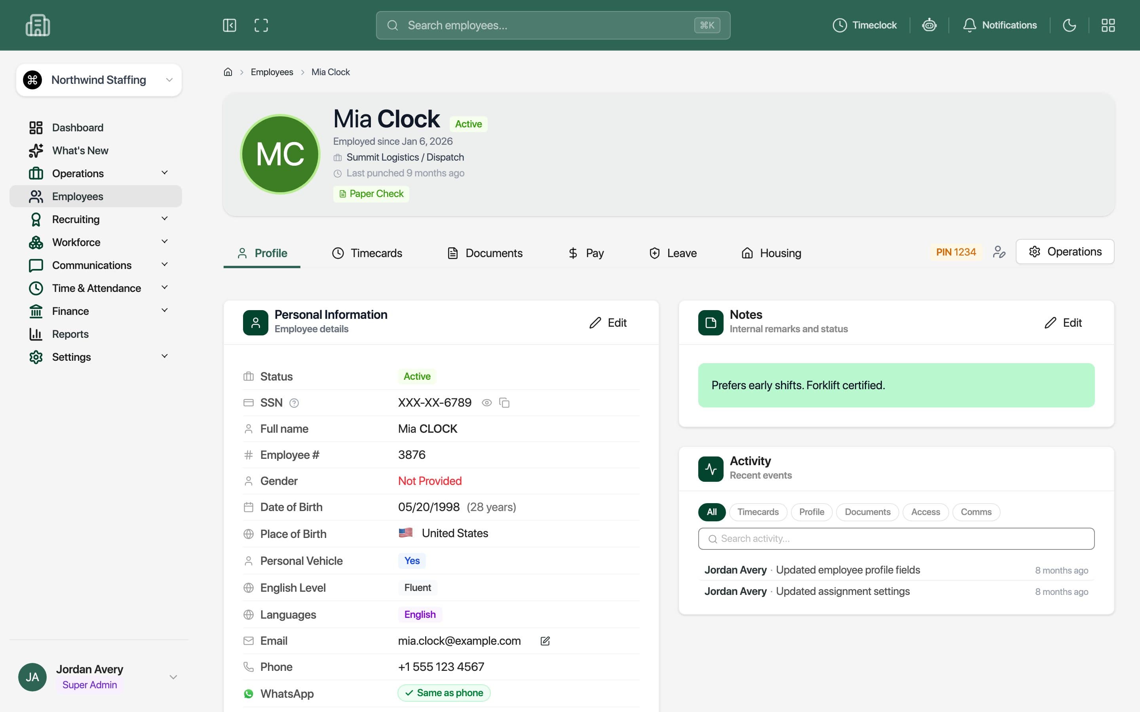Click the MC avatar picture
Screen dimensions: 1140x712
280,154
